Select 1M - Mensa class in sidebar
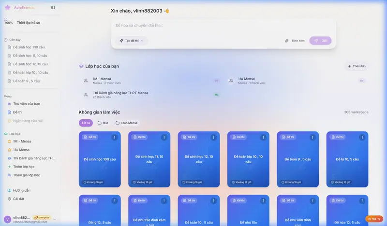387x226 pixels. 22,141
